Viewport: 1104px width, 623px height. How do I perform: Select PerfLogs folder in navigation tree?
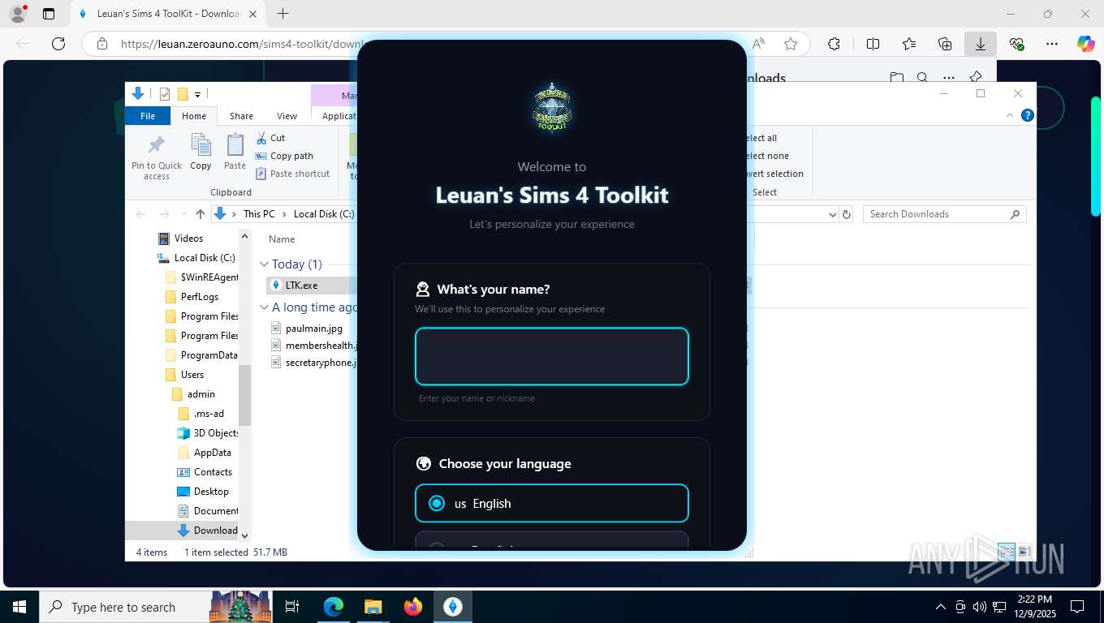point(200,297)
